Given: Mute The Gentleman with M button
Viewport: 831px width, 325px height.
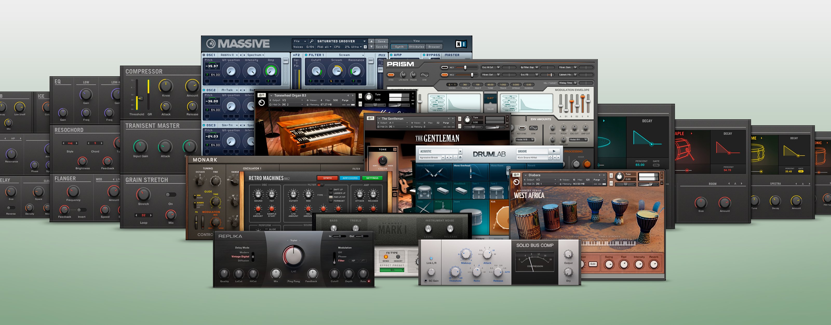Looking at the screenshot, I should [460, 126].
